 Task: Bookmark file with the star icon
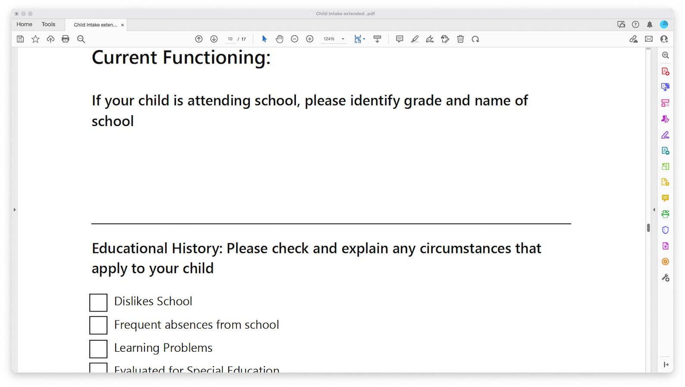click(x=35, y=39)
